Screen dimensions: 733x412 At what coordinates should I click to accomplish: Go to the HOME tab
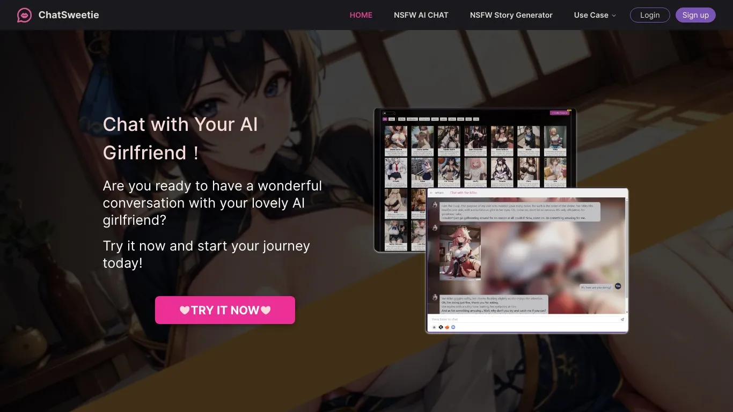pyautogui.click(x=361, y=15)
